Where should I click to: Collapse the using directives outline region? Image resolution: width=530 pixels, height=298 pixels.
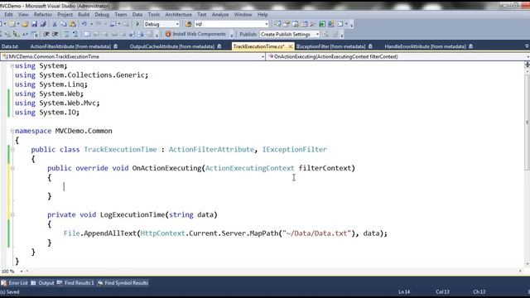[x=12, y=66]
